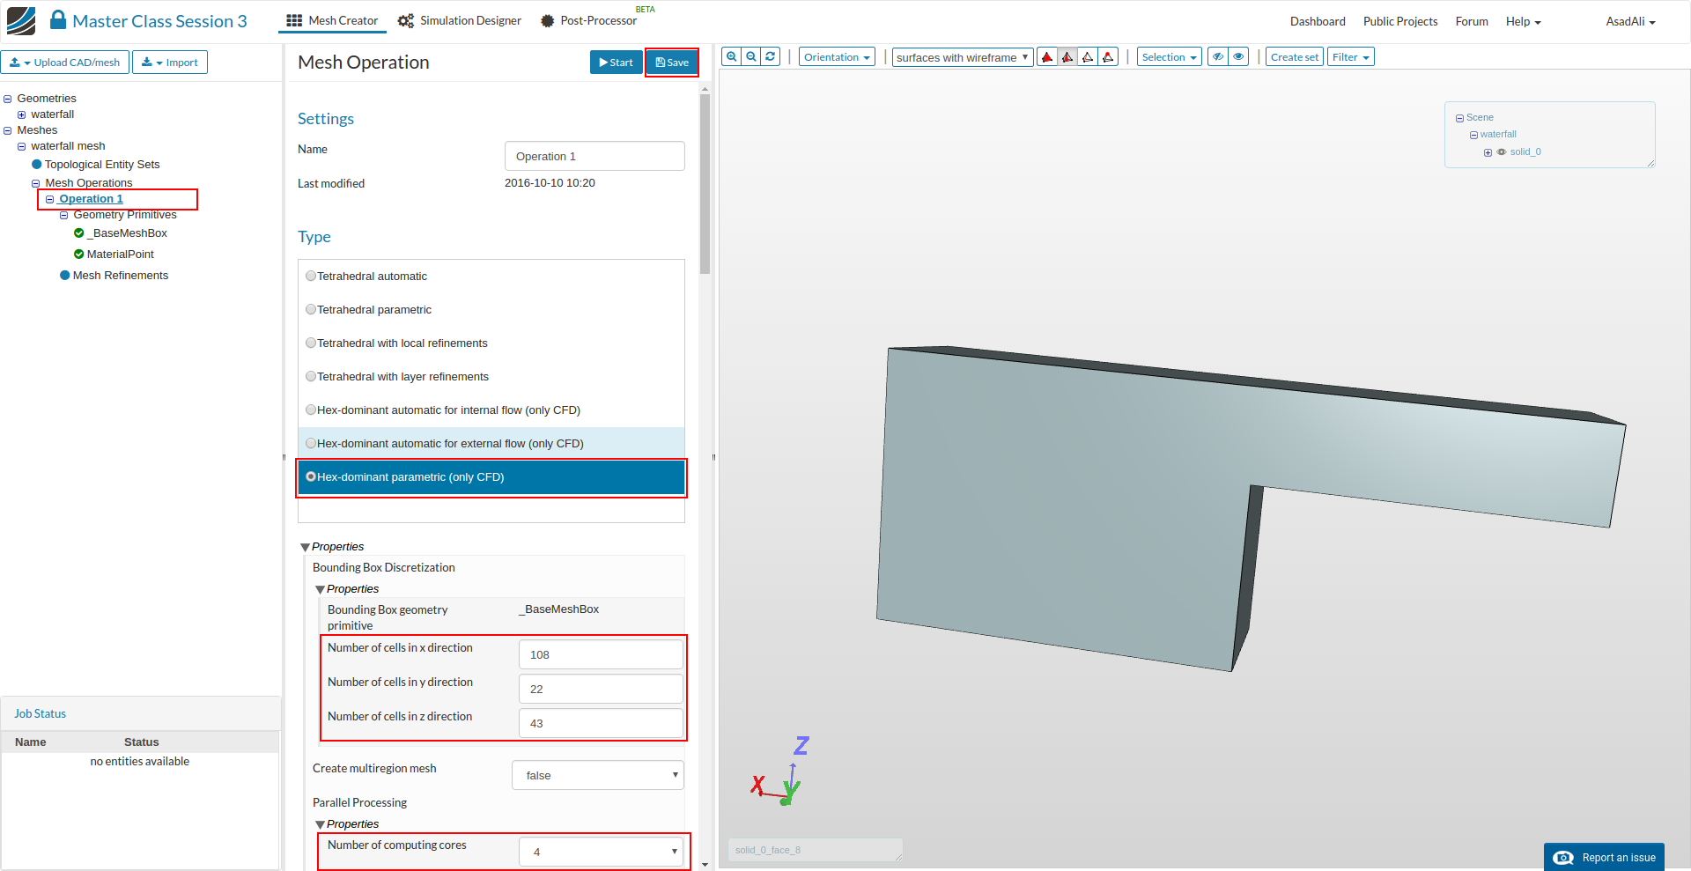Toggle visibility eye of solid_0 in Scene

click(1502, 152)
